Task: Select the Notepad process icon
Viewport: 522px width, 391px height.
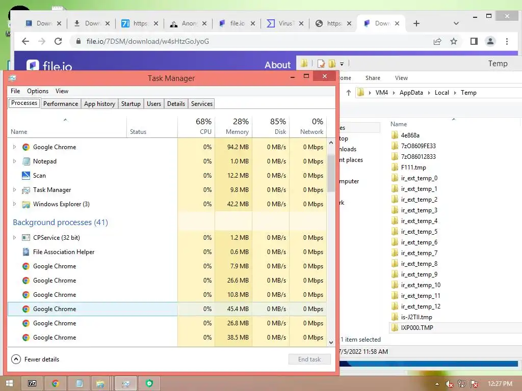Action: (x=25, y=161)
